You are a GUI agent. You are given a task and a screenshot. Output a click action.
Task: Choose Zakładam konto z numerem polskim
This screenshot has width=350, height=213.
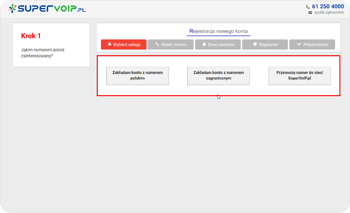pyautogui.click(x=138, y=75)
